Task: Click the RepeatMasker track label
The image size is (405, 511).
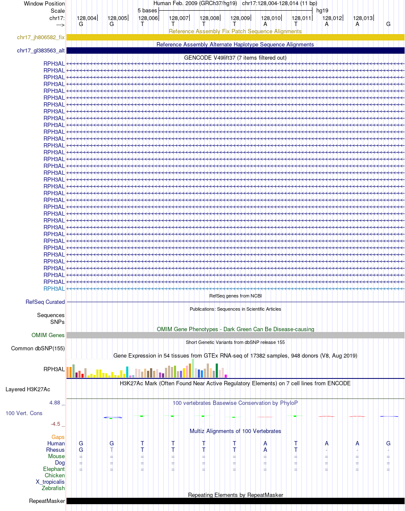Action: pyautogui.click(x=47, y=501)
